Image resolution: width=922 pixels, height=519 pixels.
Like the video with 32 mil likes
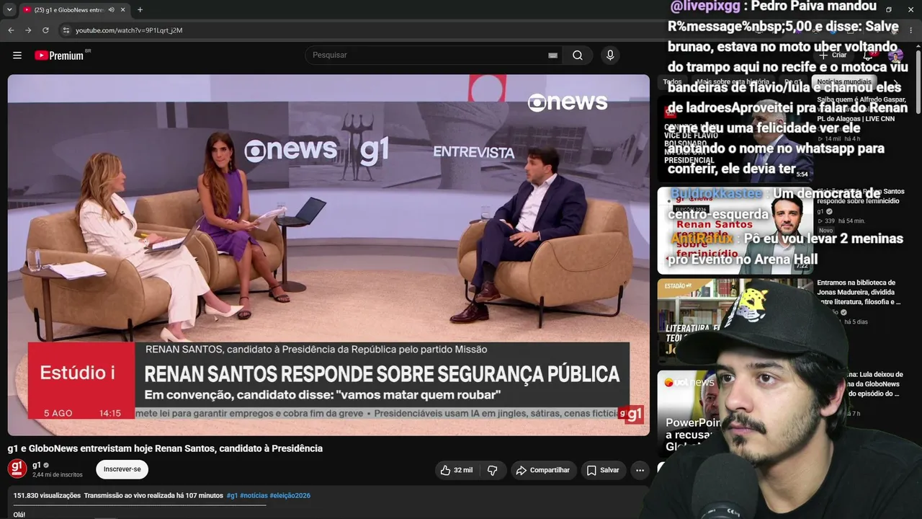(456, 470)
